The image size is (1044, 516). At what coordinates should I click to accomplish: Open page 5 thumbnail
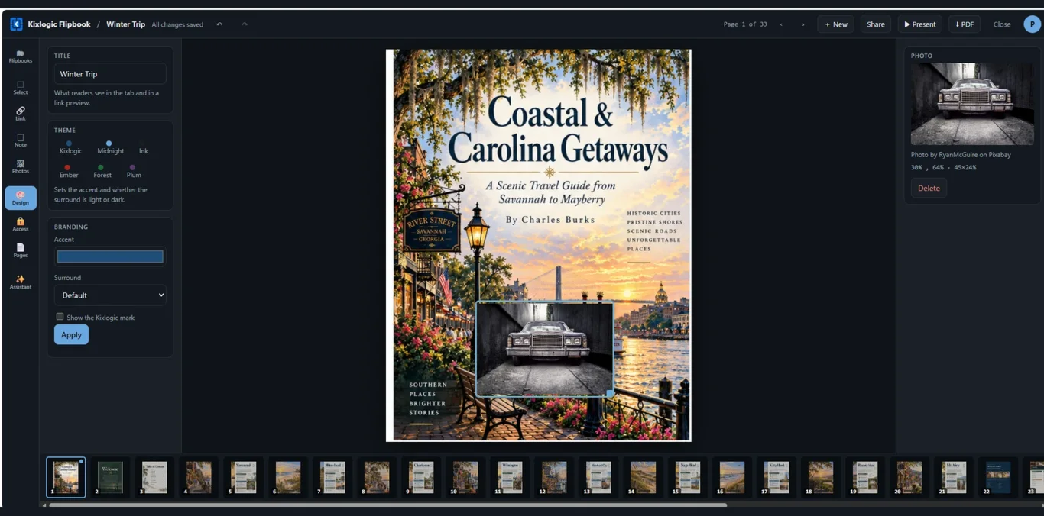243,477
